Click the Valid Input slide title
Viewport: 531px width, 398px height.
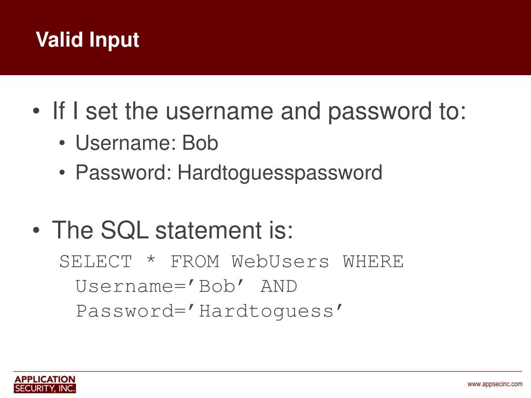point(87,40)
